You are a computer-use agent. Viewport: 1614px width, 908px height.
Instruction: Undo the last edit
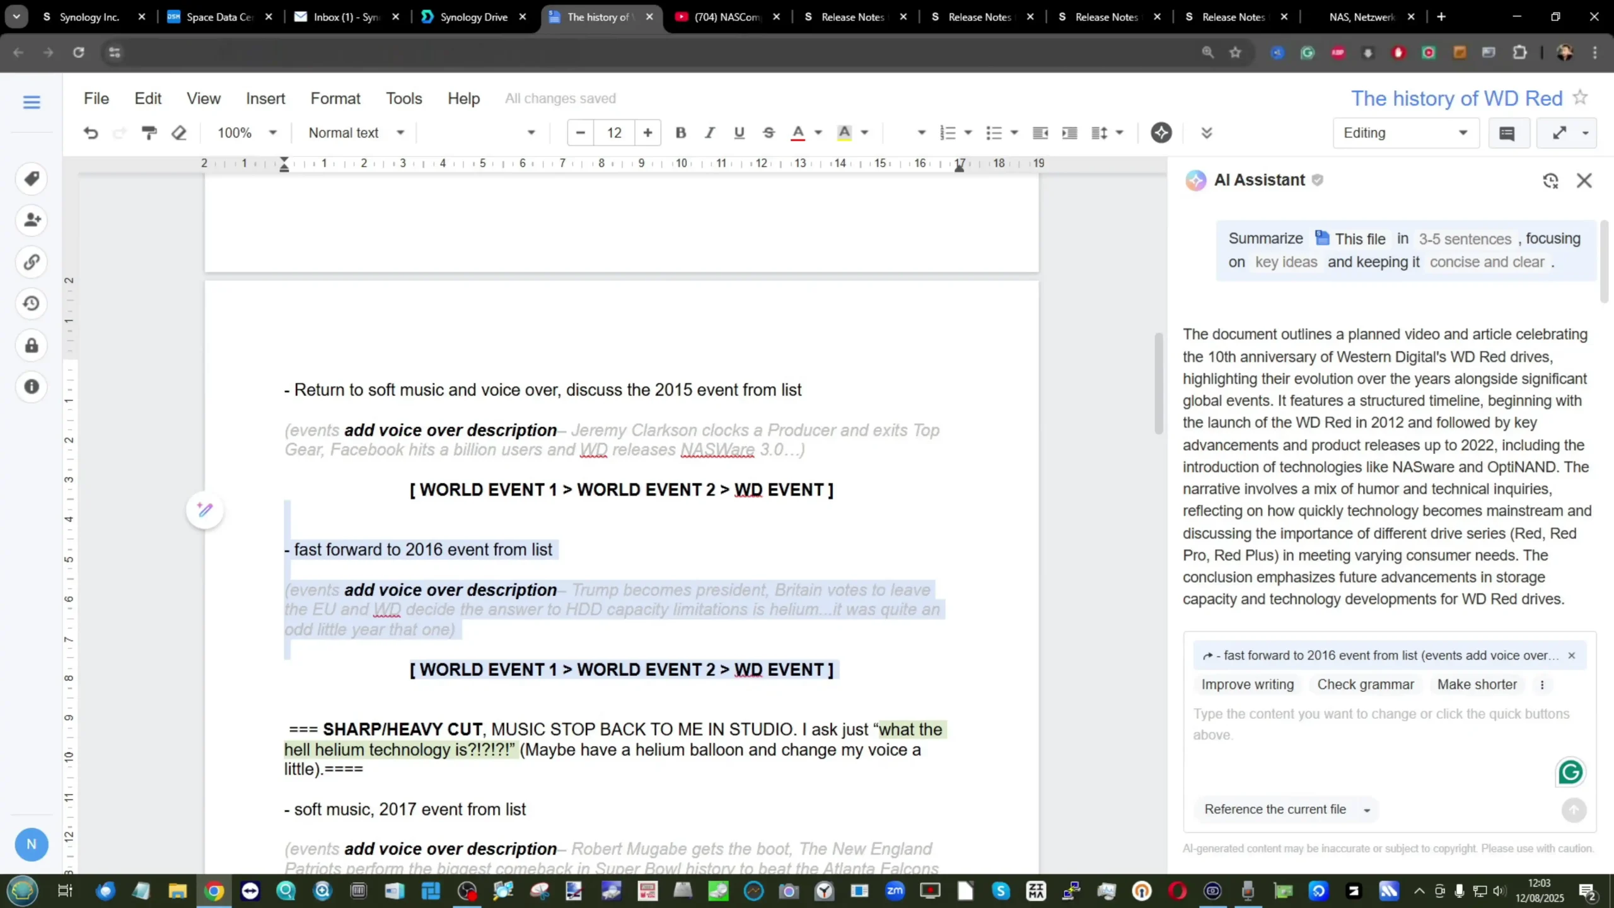[x=91, y=133]
